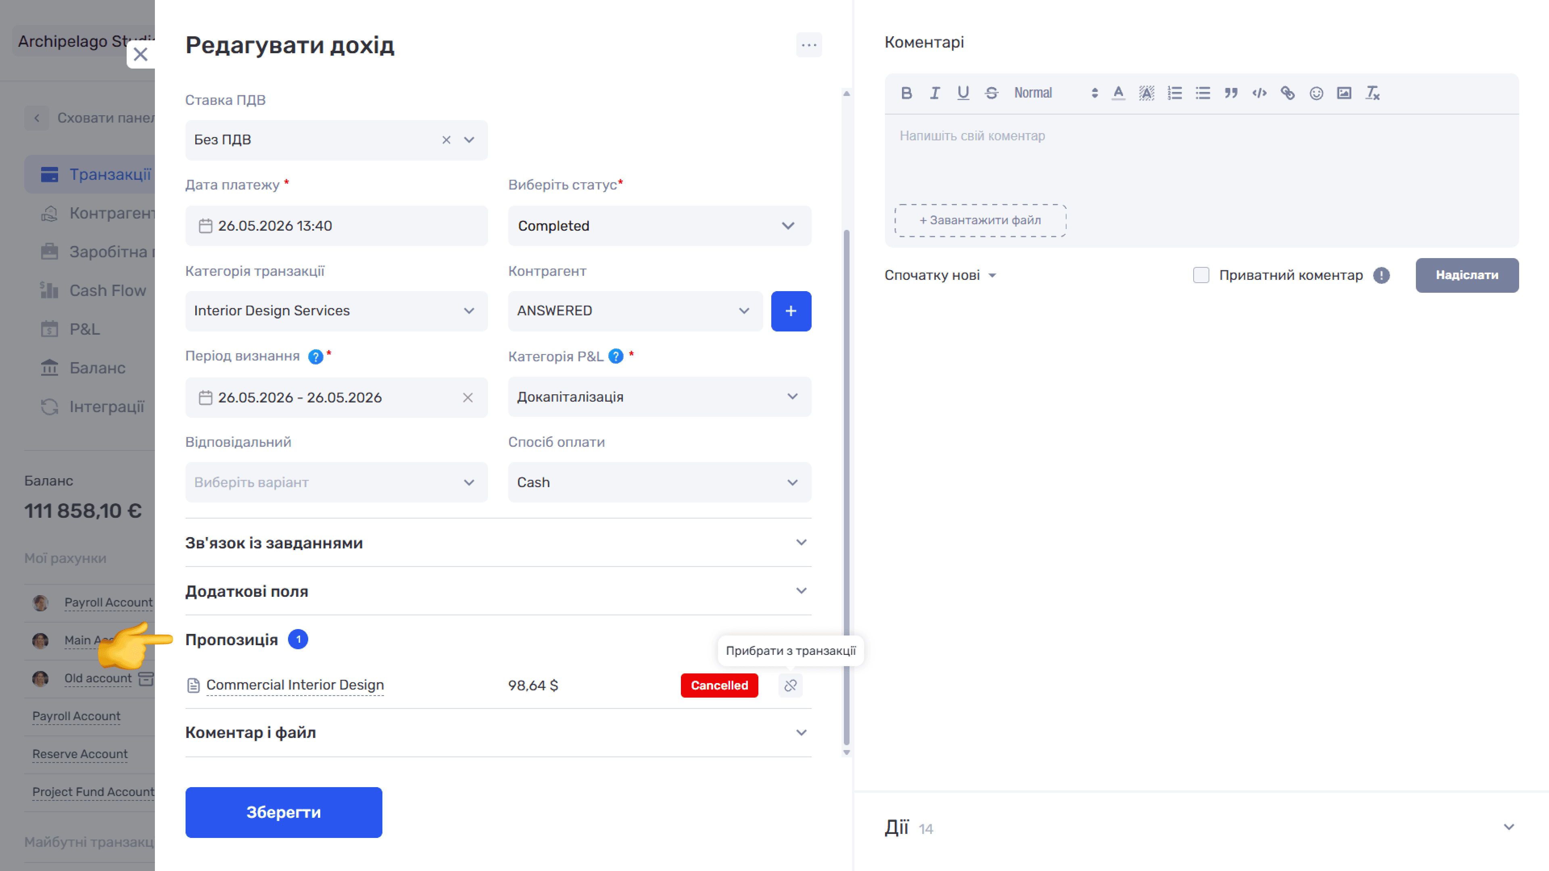Open Транзакції in the sidebar
The height and width of the screenshot is (871, 1549).
[90, 175]
